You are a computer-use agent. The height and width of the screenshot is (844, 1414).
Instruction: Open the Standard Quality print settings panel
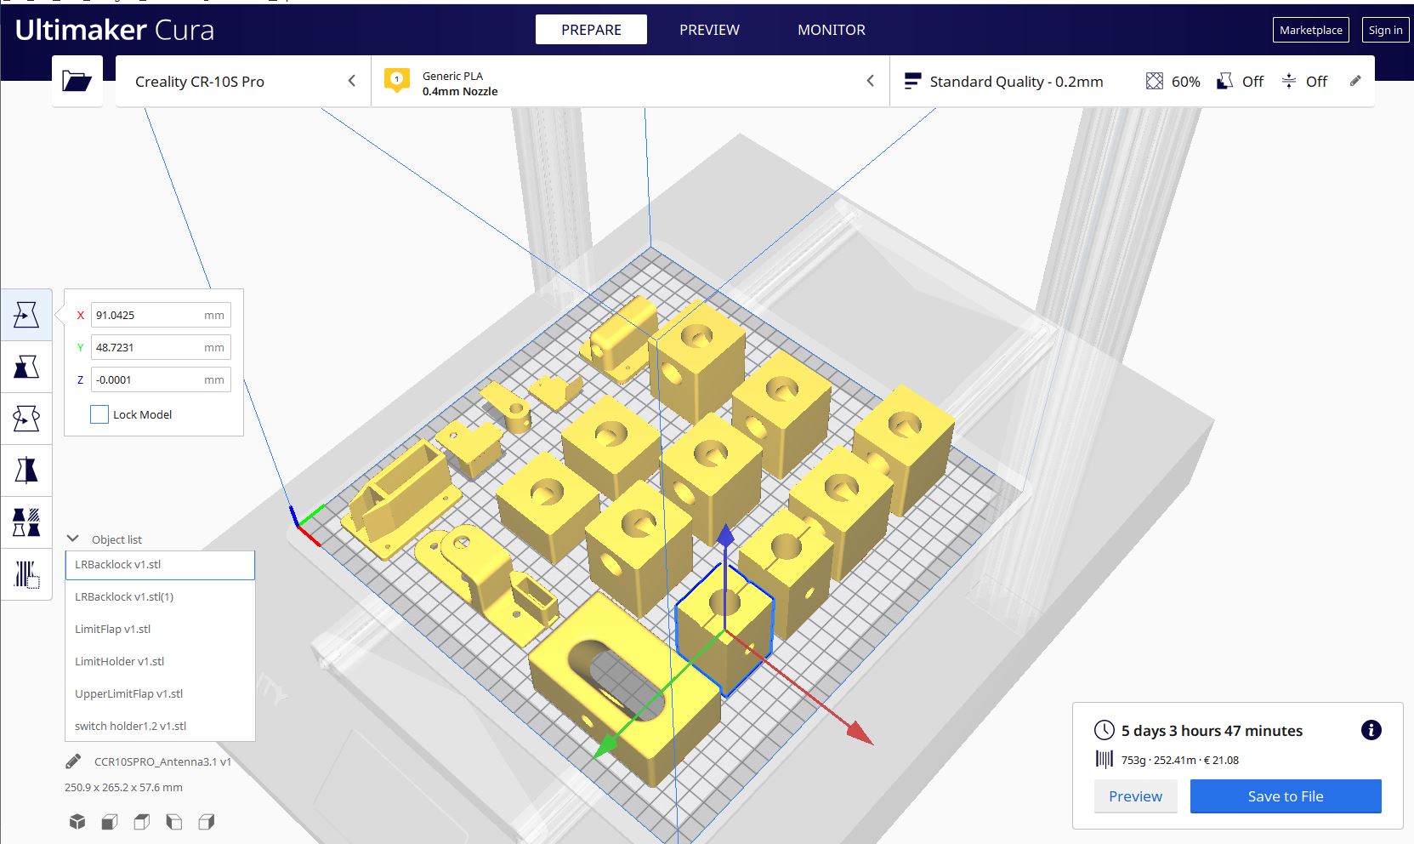(x=1132, y=82)
